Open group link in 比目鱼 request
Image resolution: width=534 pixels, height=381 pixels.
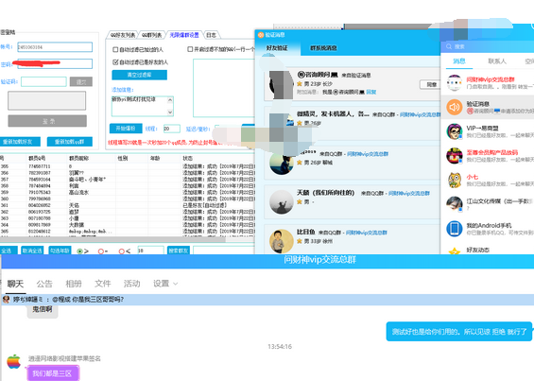(367, 233)
